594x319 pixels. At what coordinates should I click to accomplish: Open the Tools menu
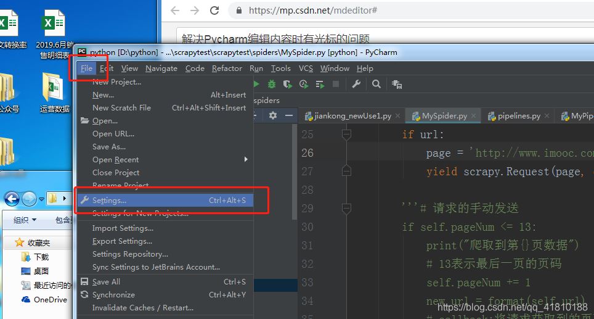click(x=281, y=68)
